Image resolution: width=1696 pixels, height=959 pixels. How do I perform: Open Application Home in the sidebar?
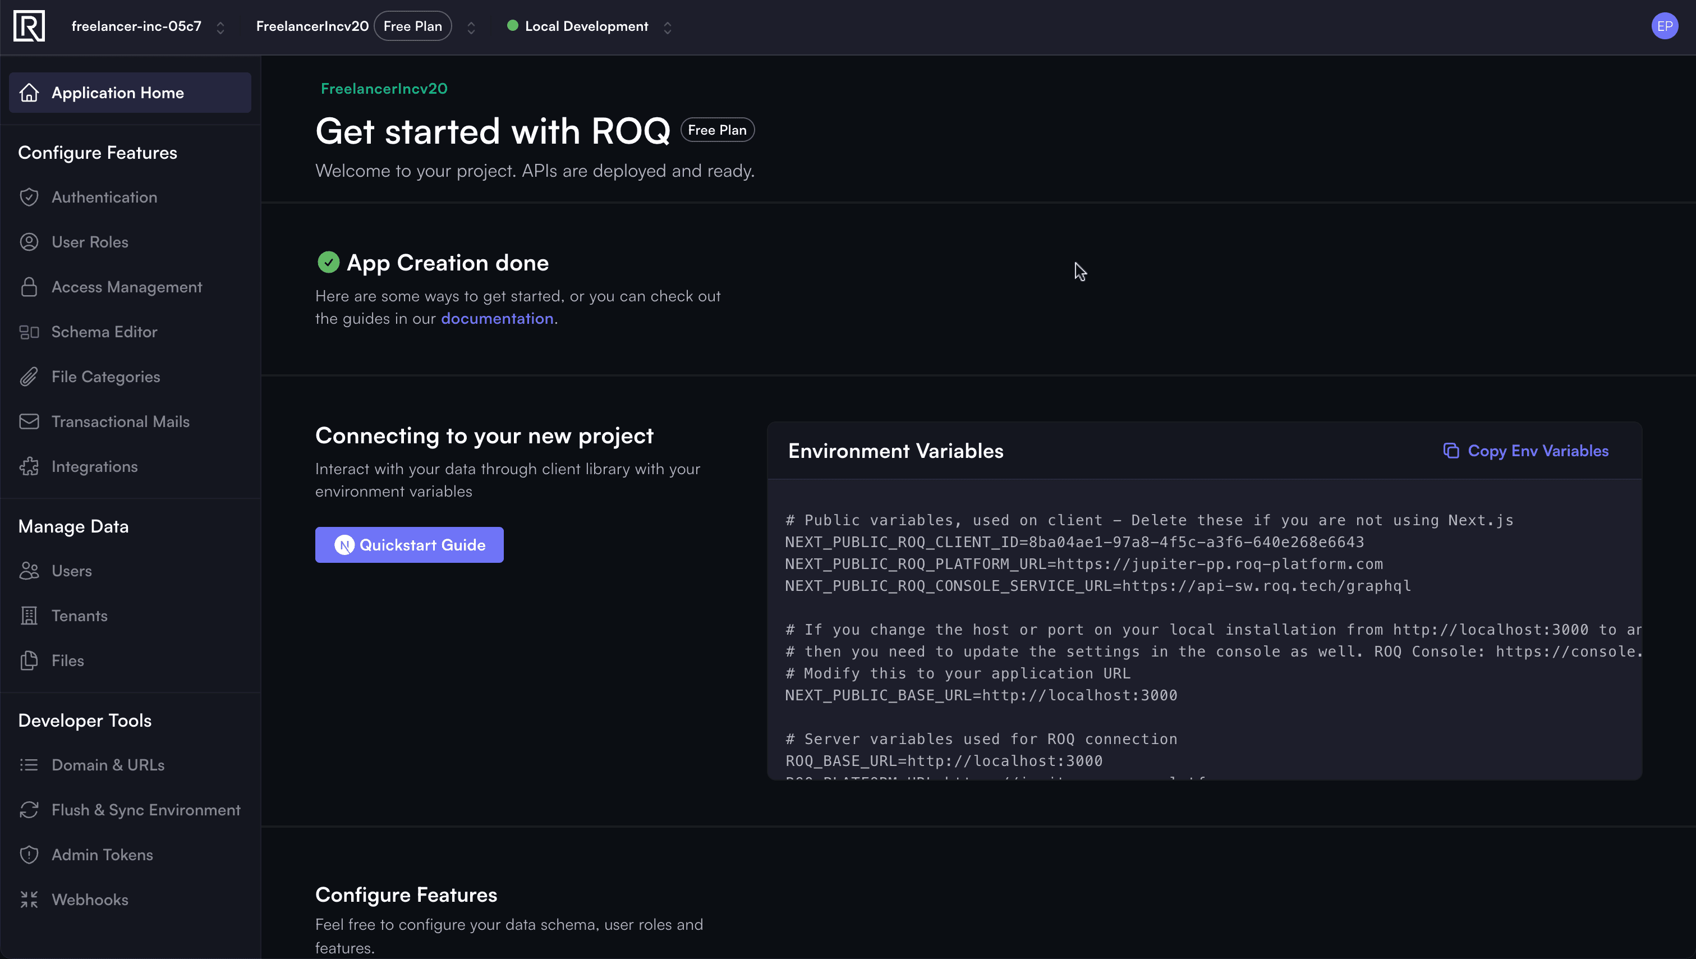coord(130,93)
